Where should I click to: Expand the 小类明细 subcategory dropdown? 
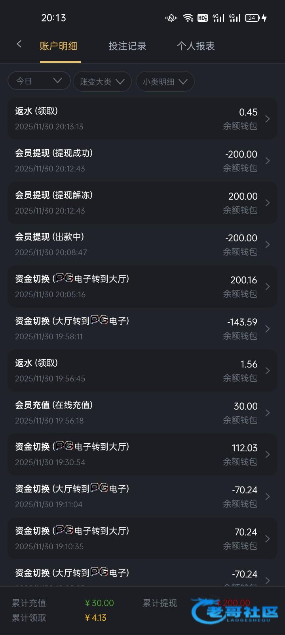pos(165,81)
